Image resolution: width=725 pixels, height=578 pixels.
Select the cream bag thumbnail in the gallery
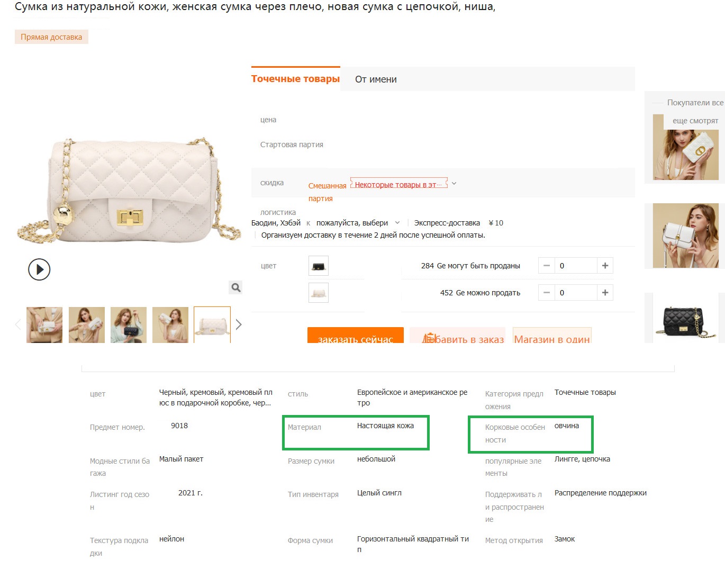pos(212,325)
